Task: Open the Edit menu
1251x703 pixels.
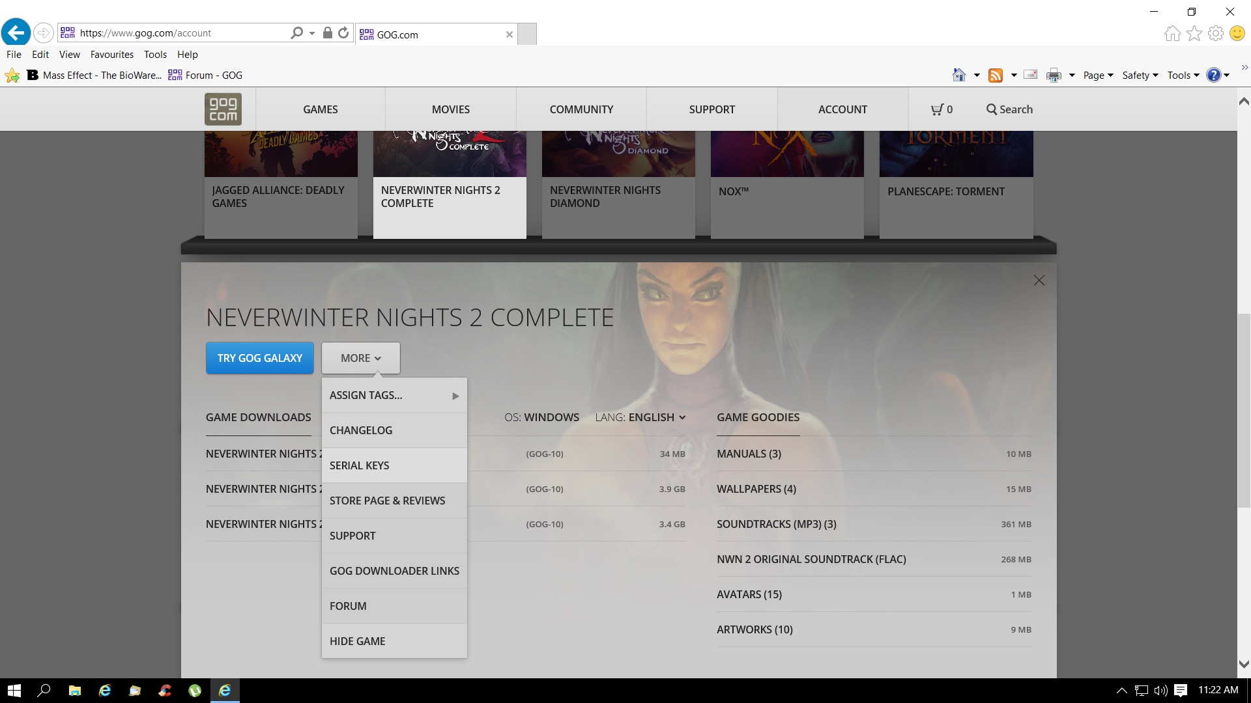Action: point(40,55)
